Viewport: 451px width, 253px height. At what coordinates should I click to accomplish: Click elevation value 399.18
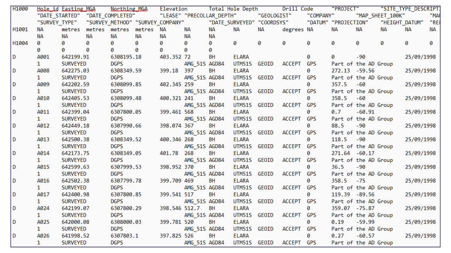click(169, 71)
